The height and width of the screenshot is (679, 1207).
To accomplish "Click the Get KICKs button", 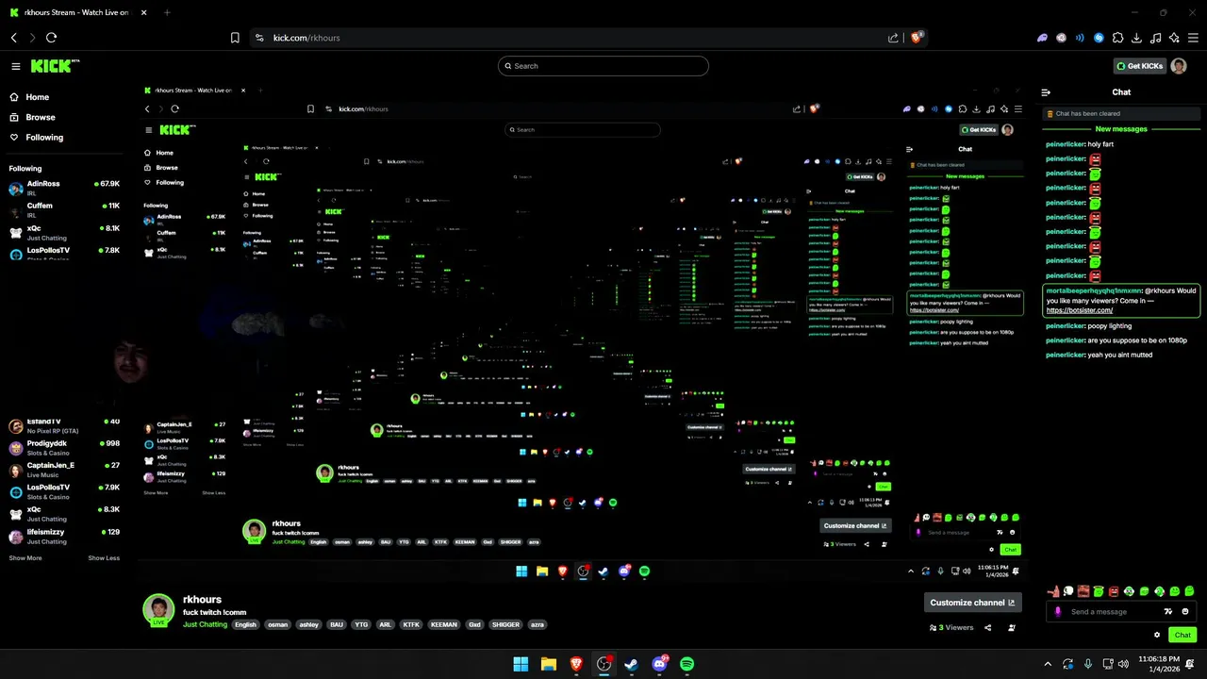I will [x=1139, y=66].
